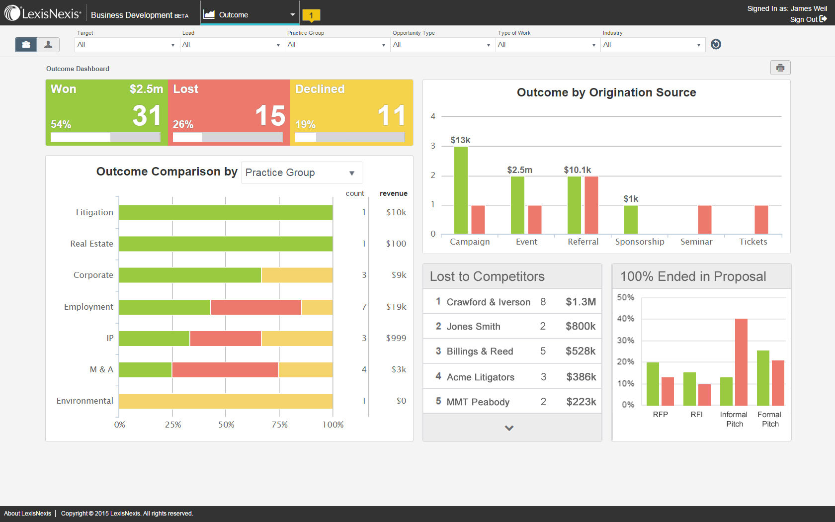
Task: Click the Lost summary tile
Action: (229, 112)
